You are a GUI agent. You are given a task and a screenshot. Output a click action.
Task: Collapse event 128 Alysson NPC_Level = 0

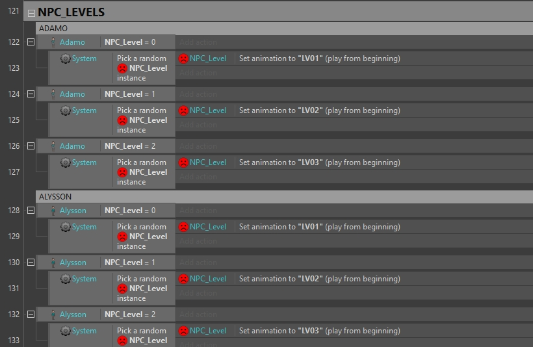31,211
